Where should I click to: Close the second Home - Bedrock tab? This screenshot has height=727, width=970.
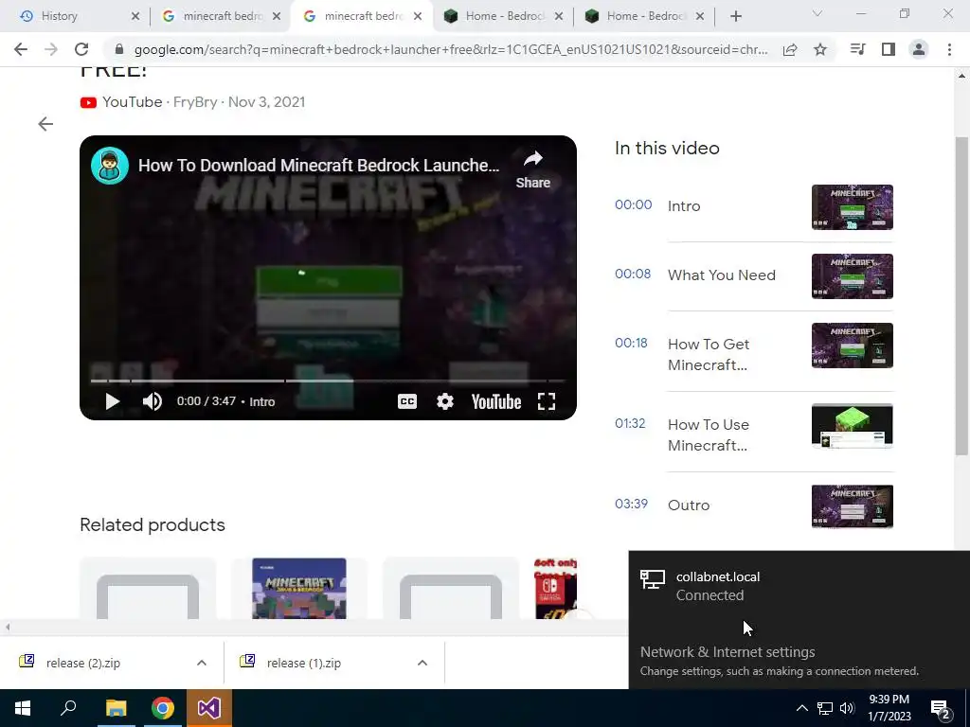700,16
